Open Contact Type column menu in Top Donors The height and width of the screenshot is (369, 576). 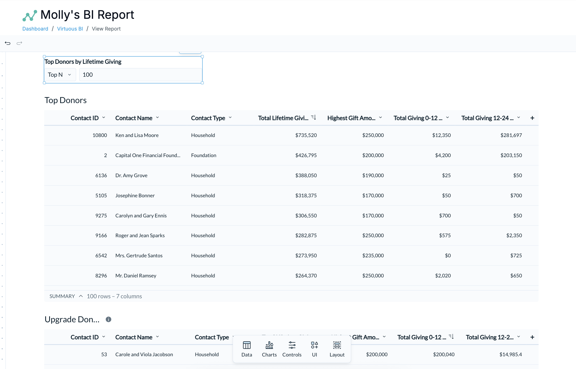[230, 117]
